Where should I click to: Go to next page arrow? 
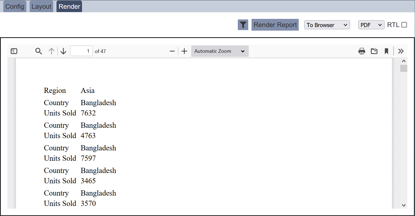coord(63,51)
